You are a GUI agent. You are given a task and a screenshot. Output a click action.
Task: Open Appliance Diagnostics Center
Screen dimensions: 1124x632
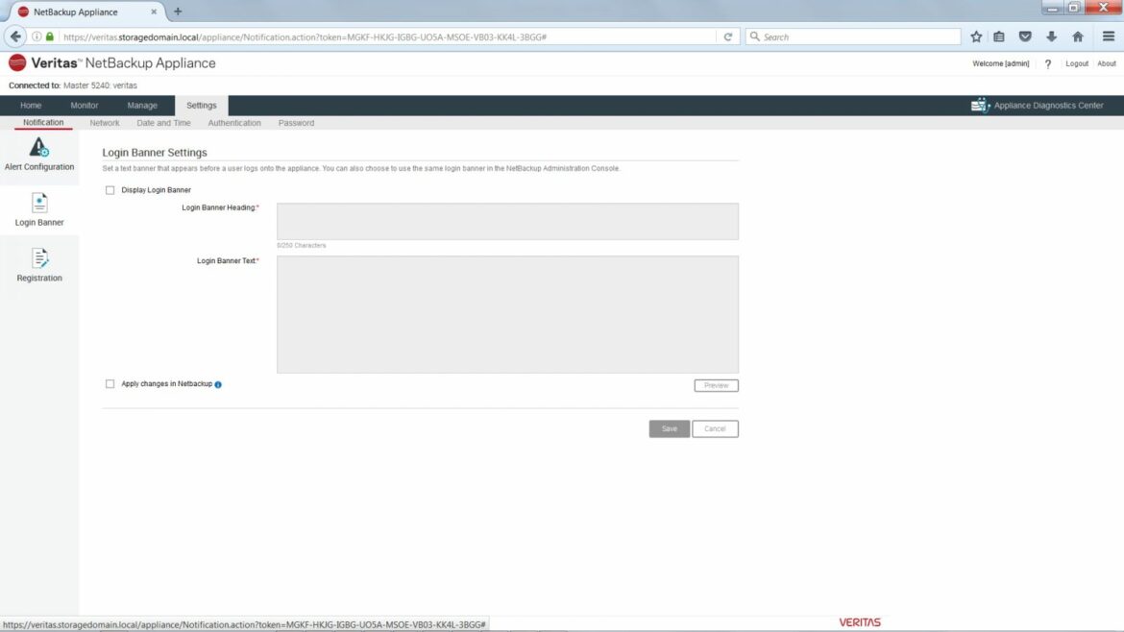[x=1038, y=106]
